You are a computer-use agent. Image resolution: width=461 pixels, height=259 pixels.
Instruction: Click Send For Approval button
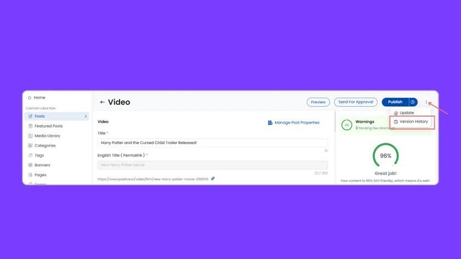pos(356,102)
